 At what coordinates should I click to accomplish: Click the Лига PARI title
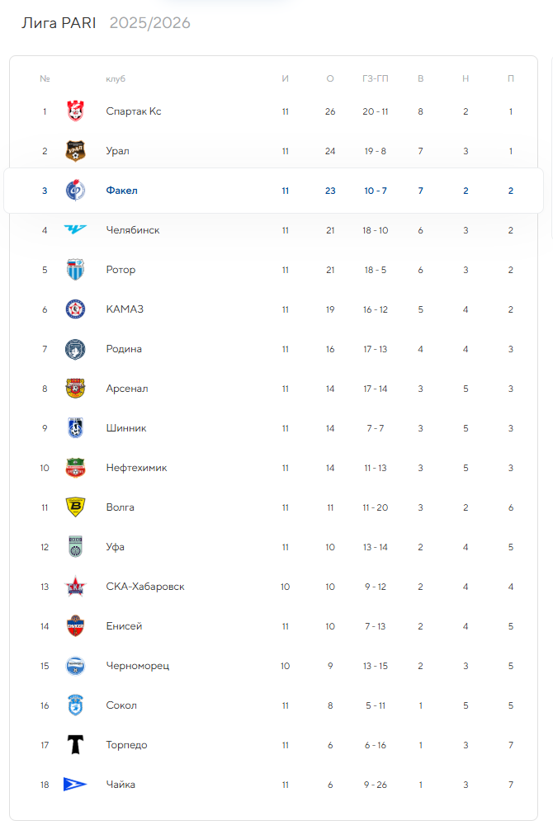pyautogui.click(x=59, y=23)
